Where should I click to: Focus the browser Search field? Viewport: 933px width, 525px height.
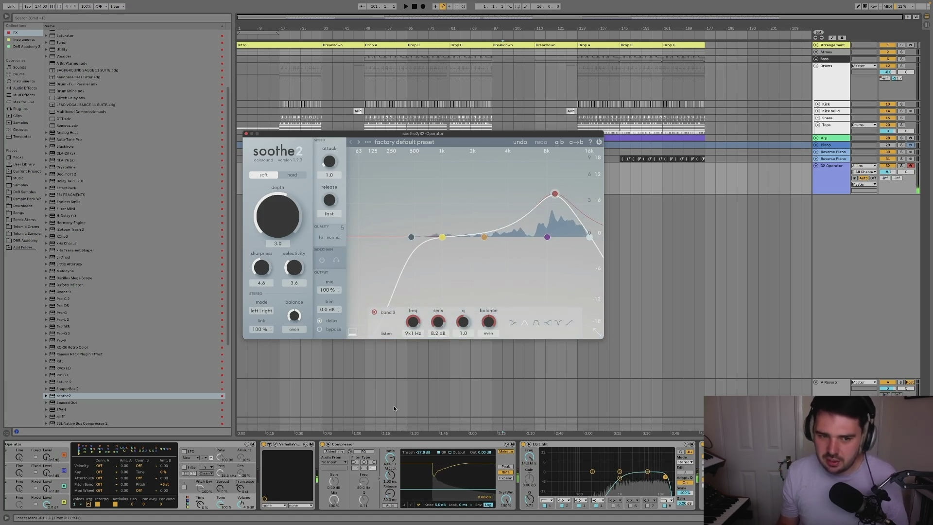point(121,18)
